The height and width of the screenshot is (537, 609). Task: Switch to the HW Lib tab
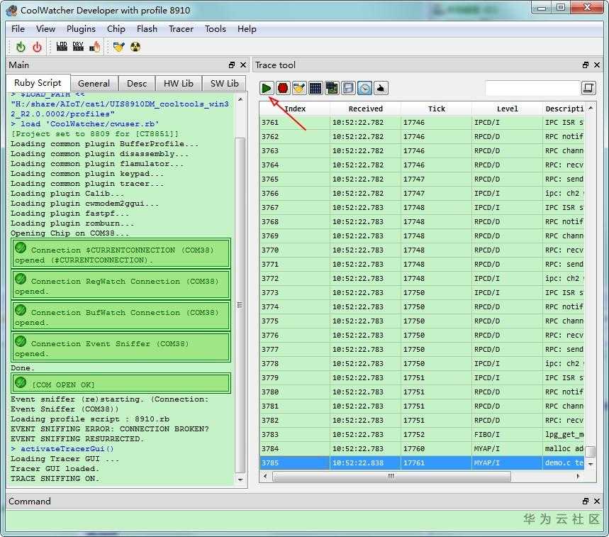coord(178,83)
